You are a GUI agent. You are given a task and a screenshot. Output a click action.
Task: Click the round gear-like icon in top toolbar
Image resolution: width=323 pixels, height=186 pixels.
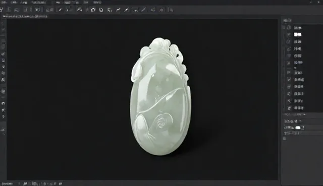tap(161, 10)
